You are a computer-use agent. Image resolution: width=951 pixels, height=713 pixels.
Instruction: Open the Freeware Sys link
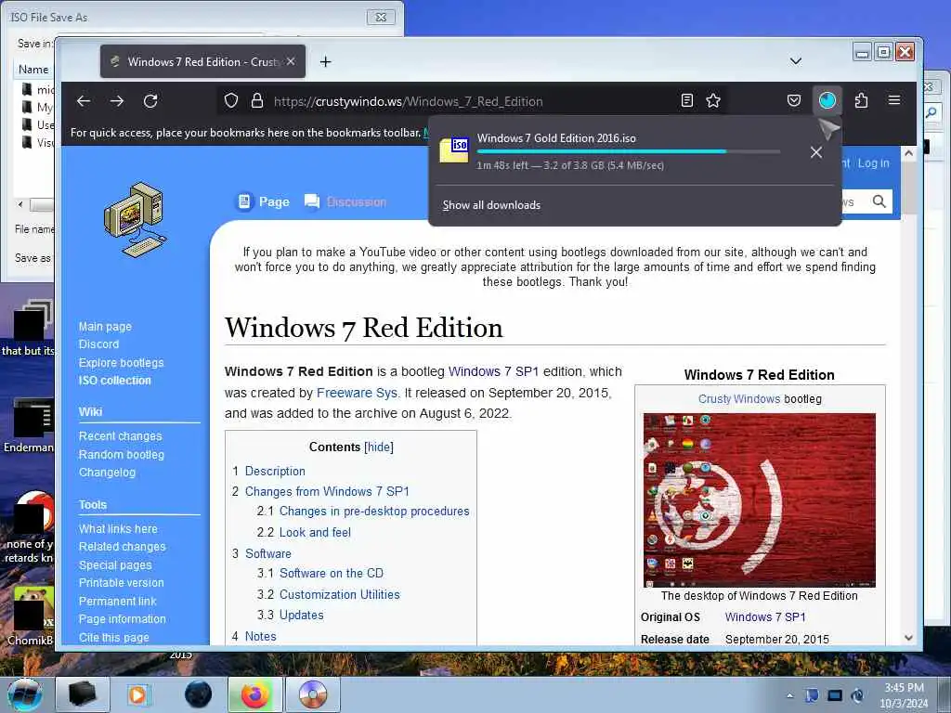click(357, 393)
